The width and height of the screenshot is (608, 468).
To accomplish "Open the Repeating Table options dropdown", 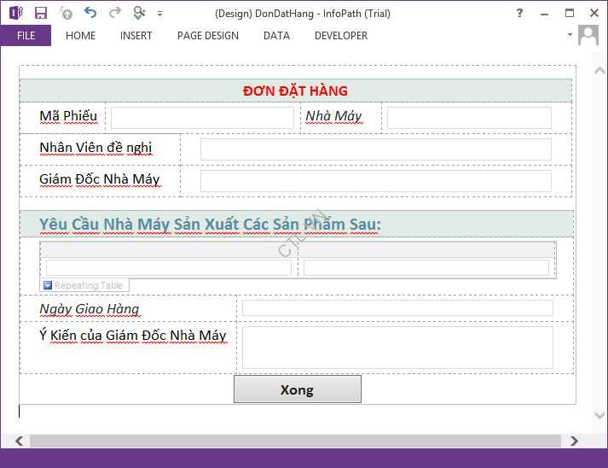I will (x=48, y=285).
